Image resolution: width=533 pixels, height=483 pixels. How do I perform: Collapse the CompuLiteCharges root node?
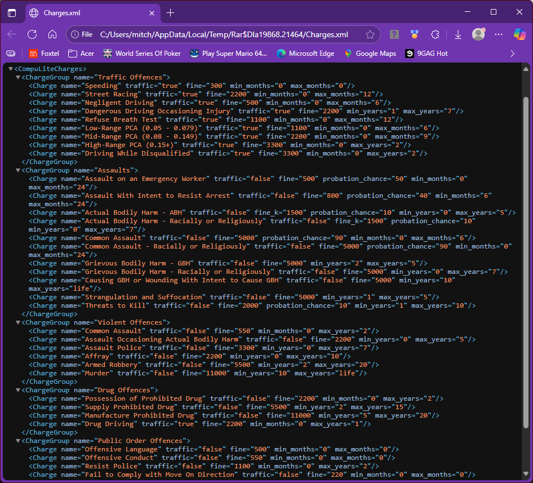coord(11,69)
